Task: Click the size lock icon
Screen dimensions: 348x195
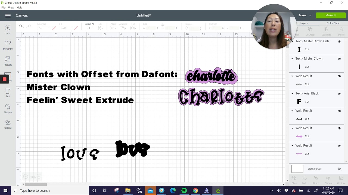Action: coord(162,25)
